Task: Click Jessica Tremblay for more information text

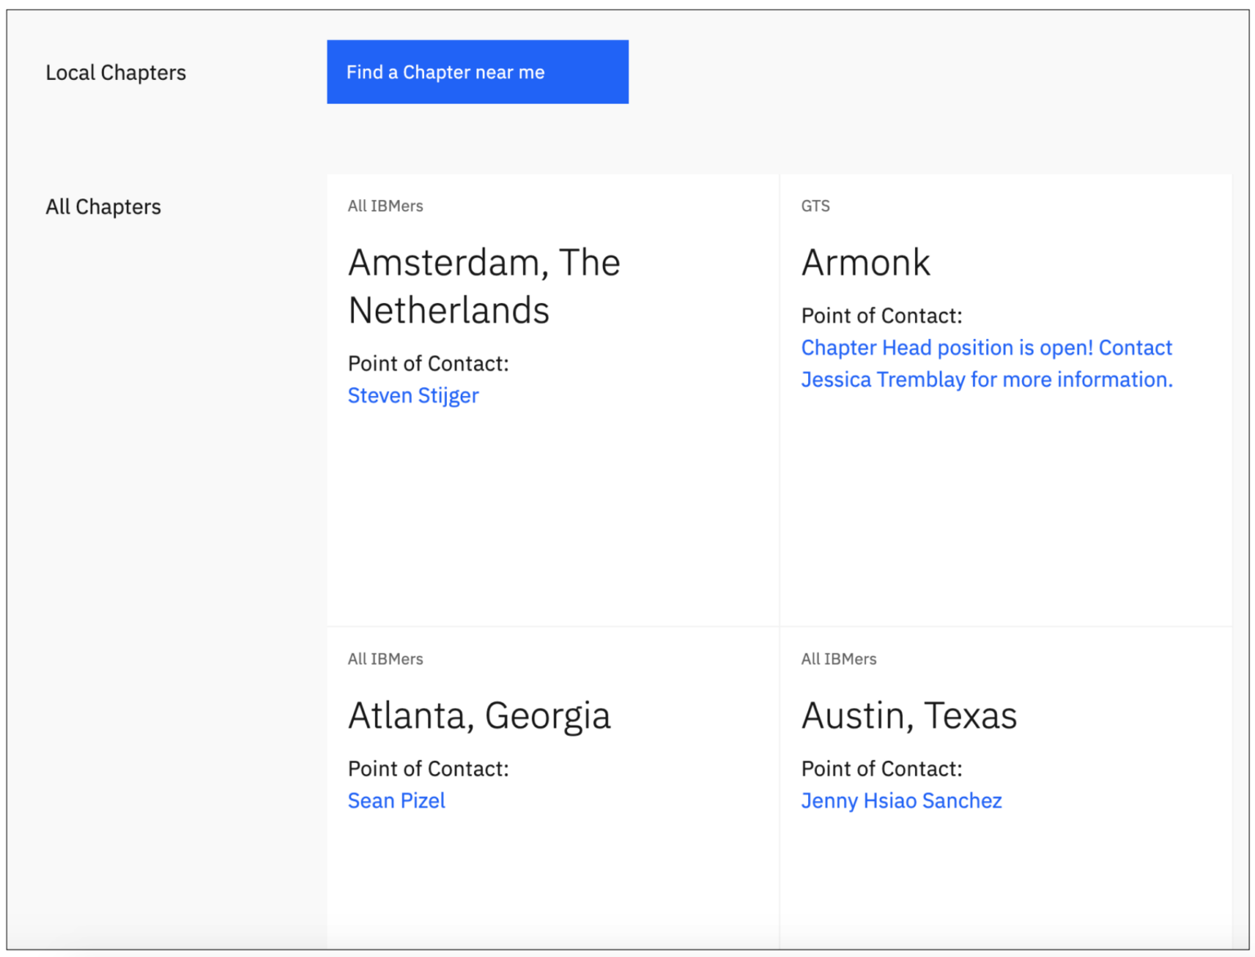Action: pos(987,380)
